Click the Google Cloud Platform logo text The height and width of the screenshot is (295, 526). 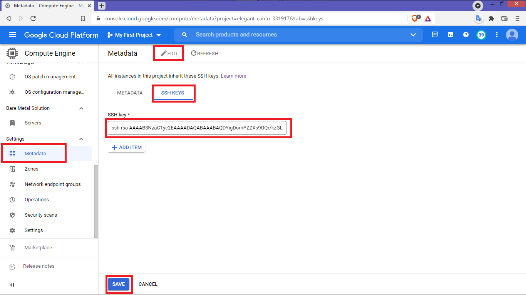(61, 35)
